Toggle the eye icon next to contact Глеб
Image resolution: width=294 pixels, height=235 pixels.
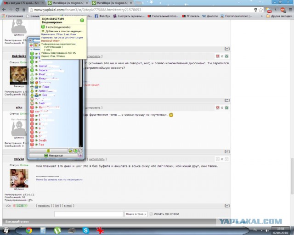pos(36,103)
